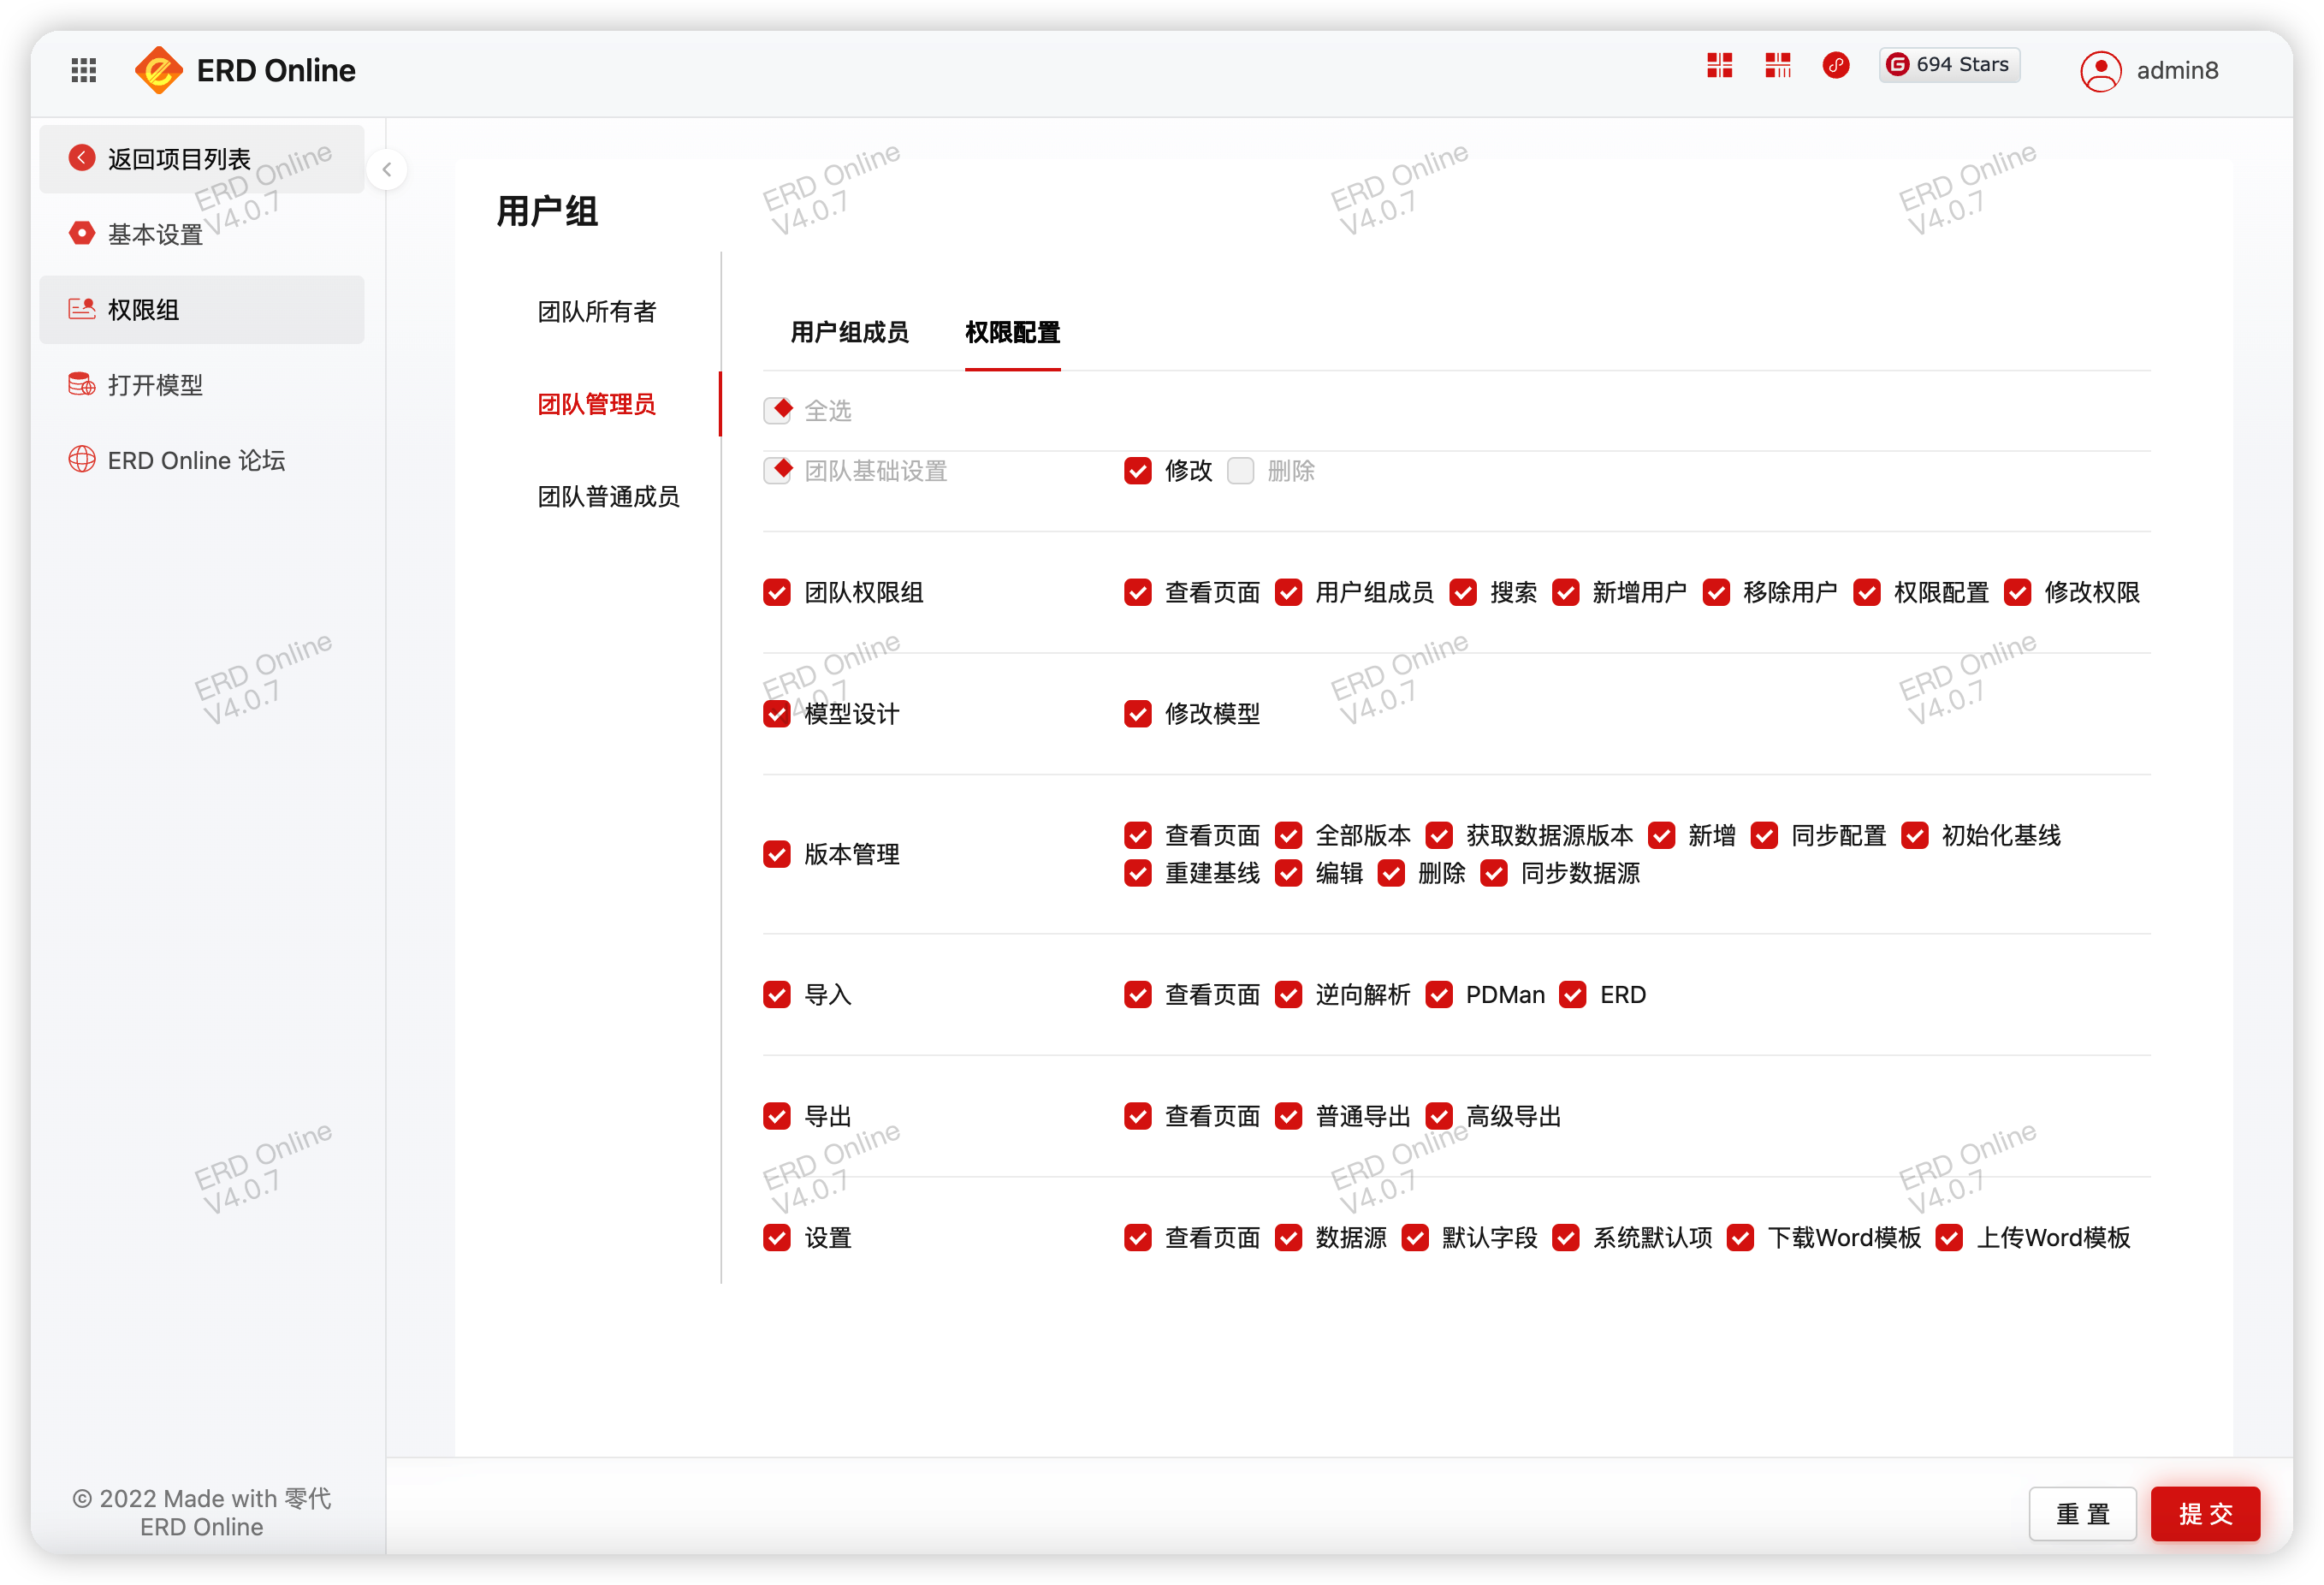Click the first red grid icon in header

[1719, 66]
